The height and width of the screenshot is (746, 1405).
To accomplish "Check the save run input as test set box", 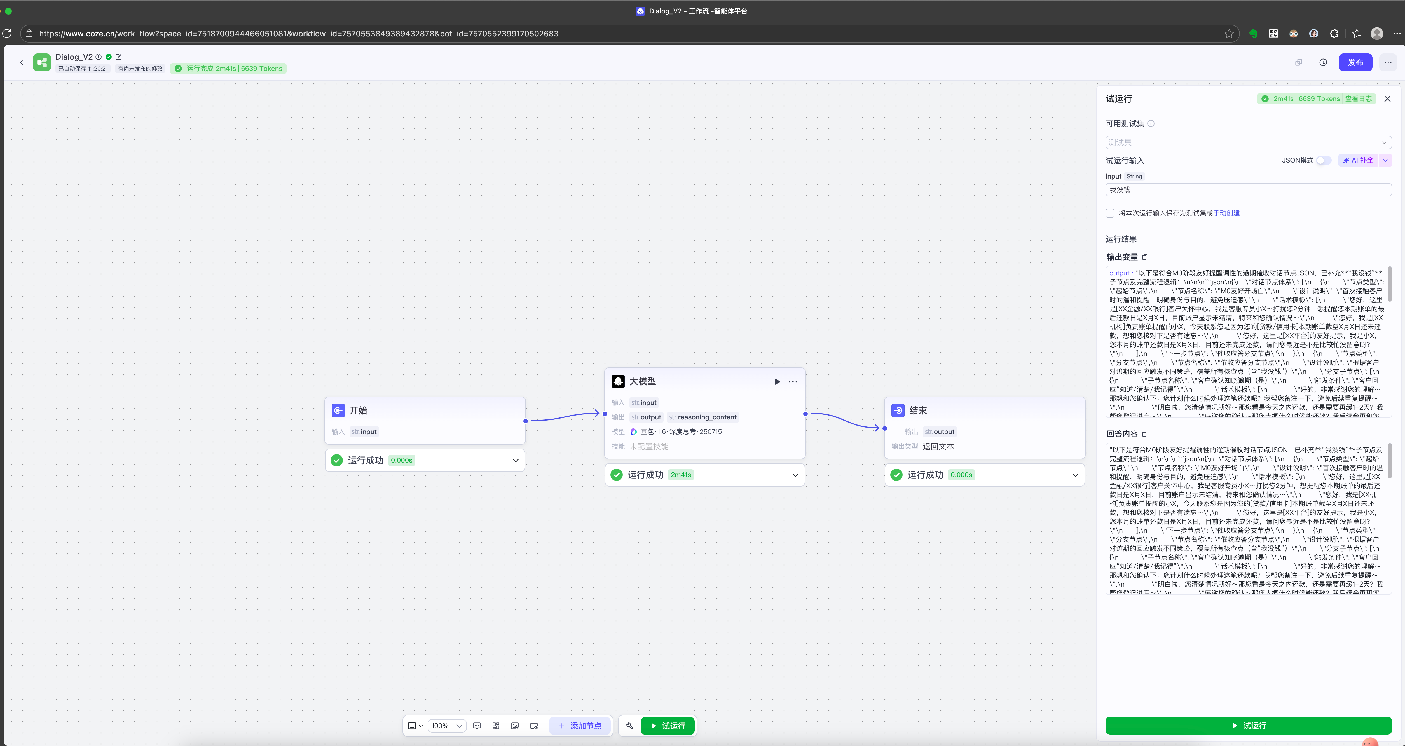I will click(x=1110, y=213).
